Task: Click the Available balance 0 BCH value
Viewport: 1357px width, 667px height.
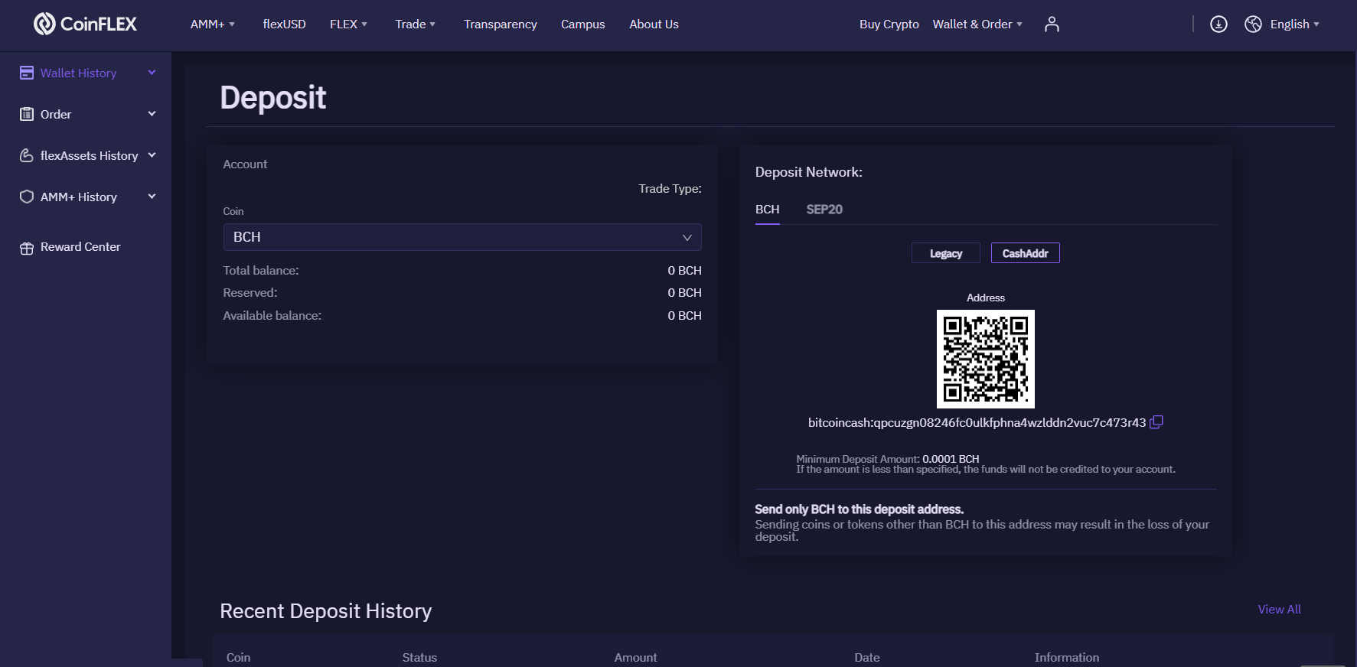Action: click(x=684, y=316)
